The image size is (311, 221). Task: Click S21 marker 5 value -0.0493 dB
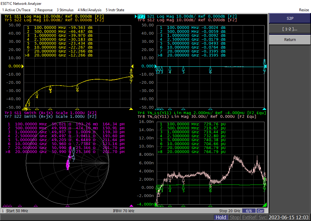tap(214, 43)
